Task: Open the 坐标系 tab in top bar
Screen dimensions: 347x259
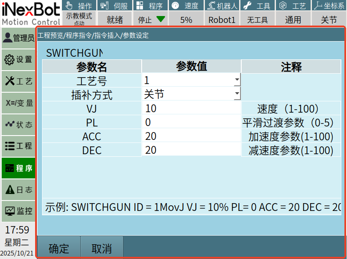Action: pos(329,6)
